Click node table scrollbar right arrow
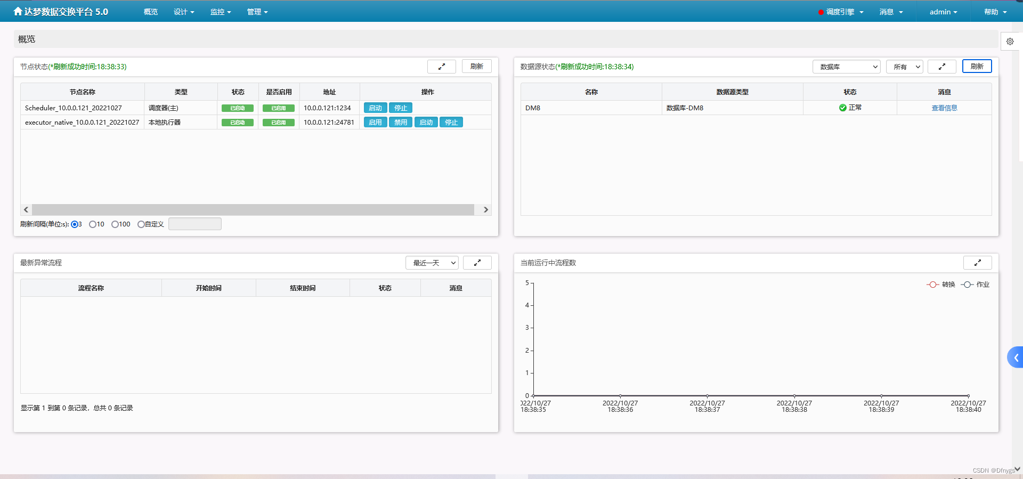Viewport: 1023px width, 479px height. tap(485, 210)
